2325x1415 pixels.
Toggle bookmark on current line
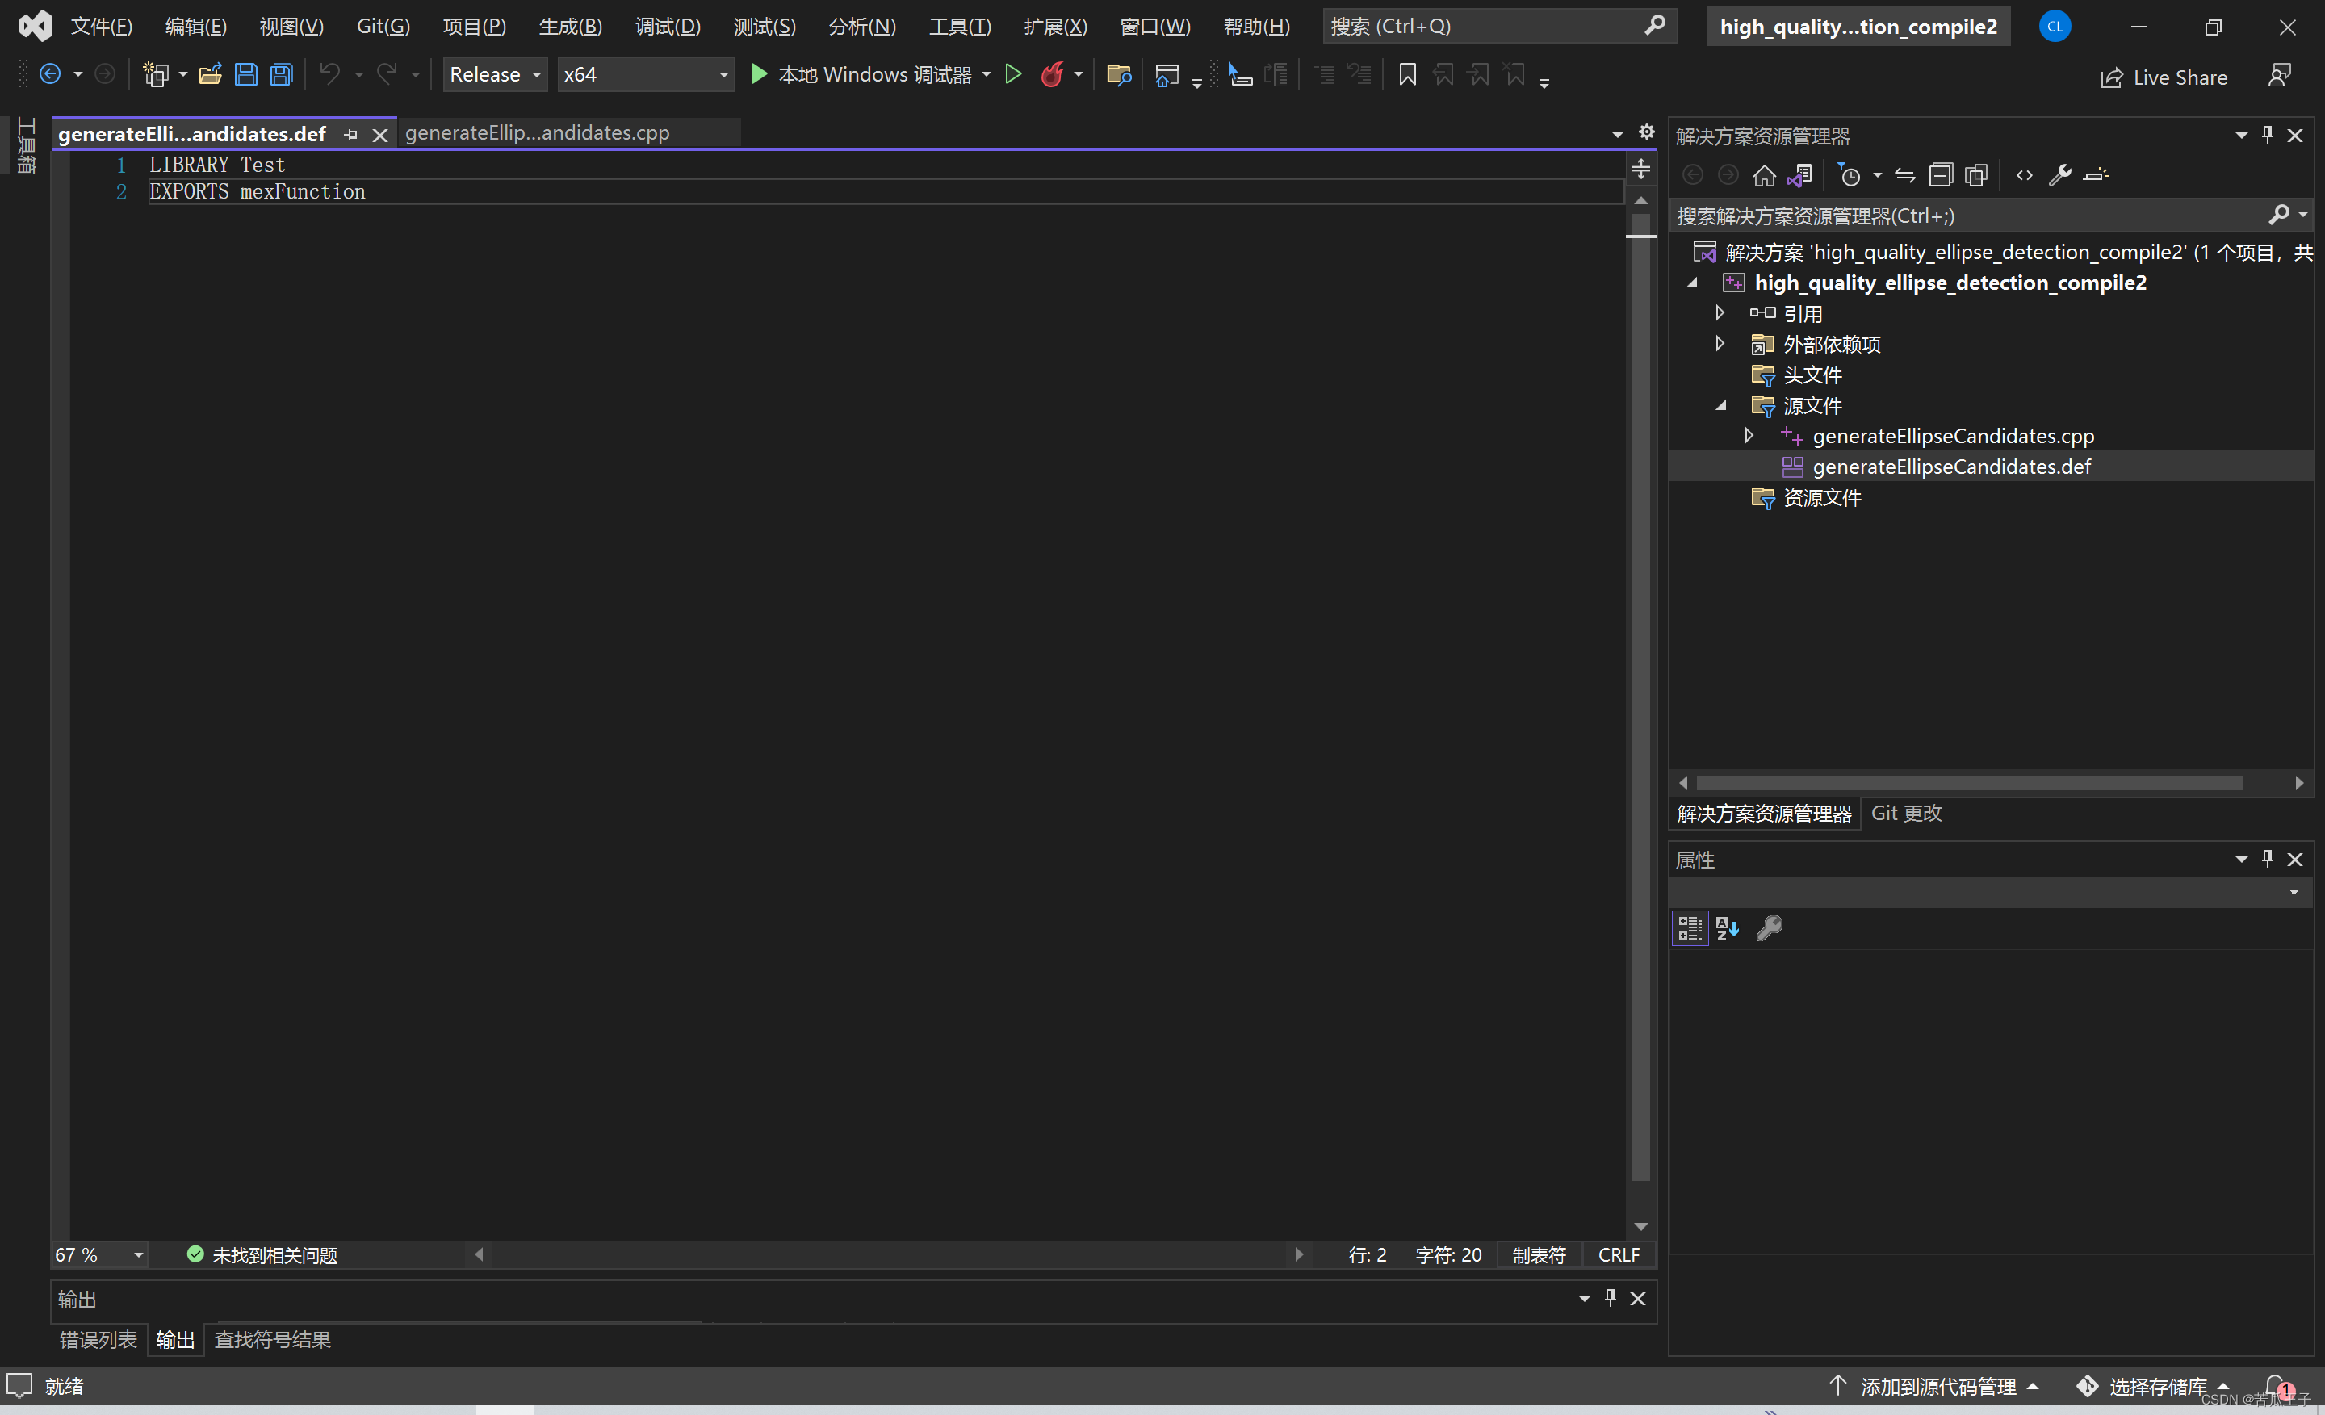(1407, 74)
